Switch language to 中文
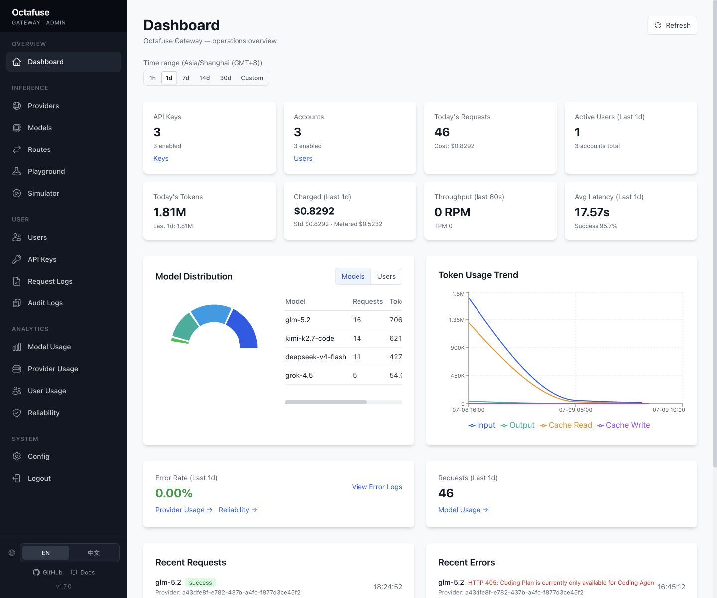The image size is (717, 598). click(94, 553)
